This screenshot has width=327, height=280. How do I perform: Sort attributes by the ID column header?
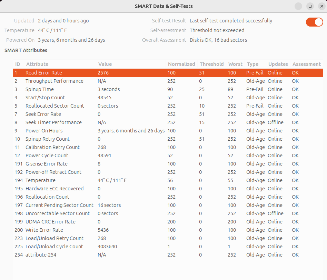point(18,64)
